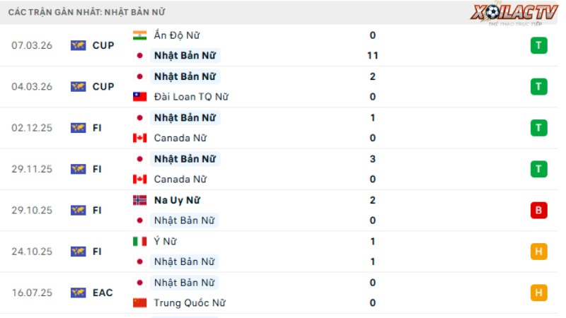Click the Italy flag icon
This screenshot has width=566, height=318.
(139, 241)
